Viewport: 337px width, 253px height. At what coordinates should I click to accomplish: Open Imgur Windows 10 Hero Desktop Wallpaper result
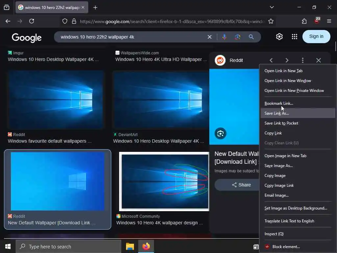[53, 59]
